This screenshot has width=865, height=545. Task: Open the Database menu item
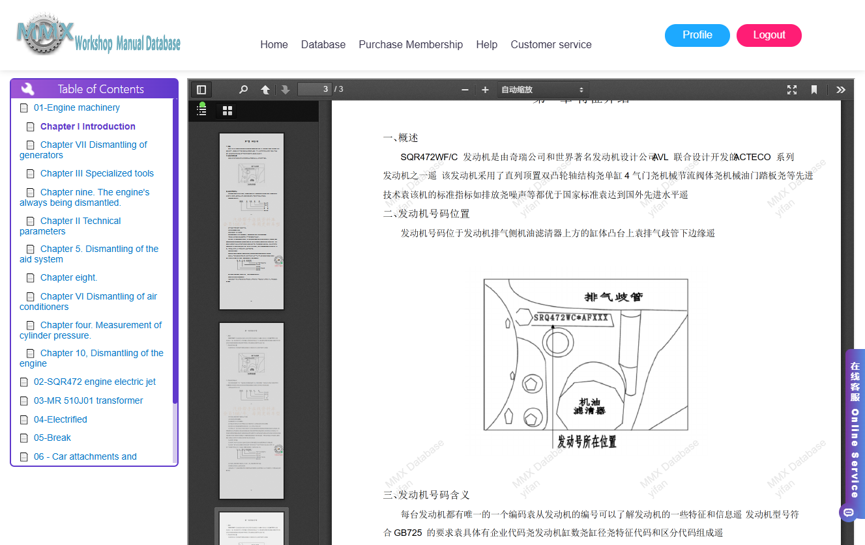tap(323, 44)
